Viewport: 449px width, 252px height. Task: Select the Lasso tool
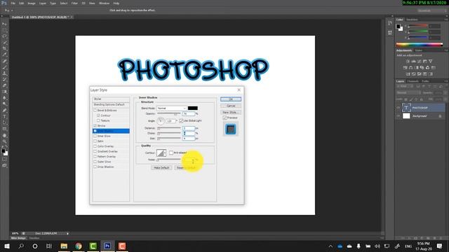pos(4,36)
